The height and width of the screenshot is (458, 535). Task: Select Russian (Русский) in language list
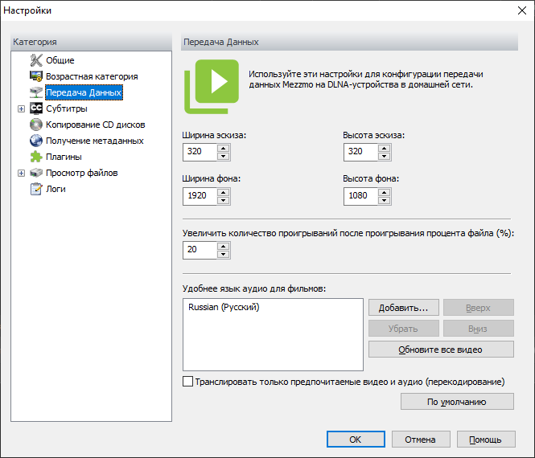224,307
